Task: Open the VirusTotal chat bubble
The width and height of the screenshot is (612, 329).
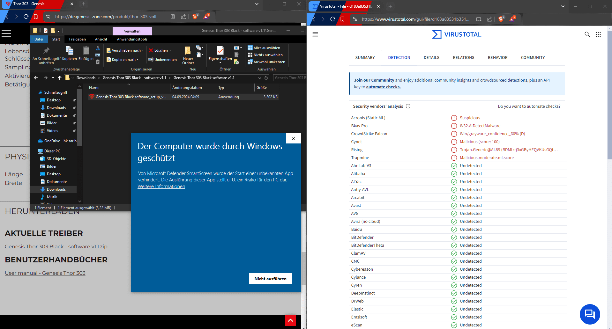Action: pyautogui.click(x=590, y=314)
